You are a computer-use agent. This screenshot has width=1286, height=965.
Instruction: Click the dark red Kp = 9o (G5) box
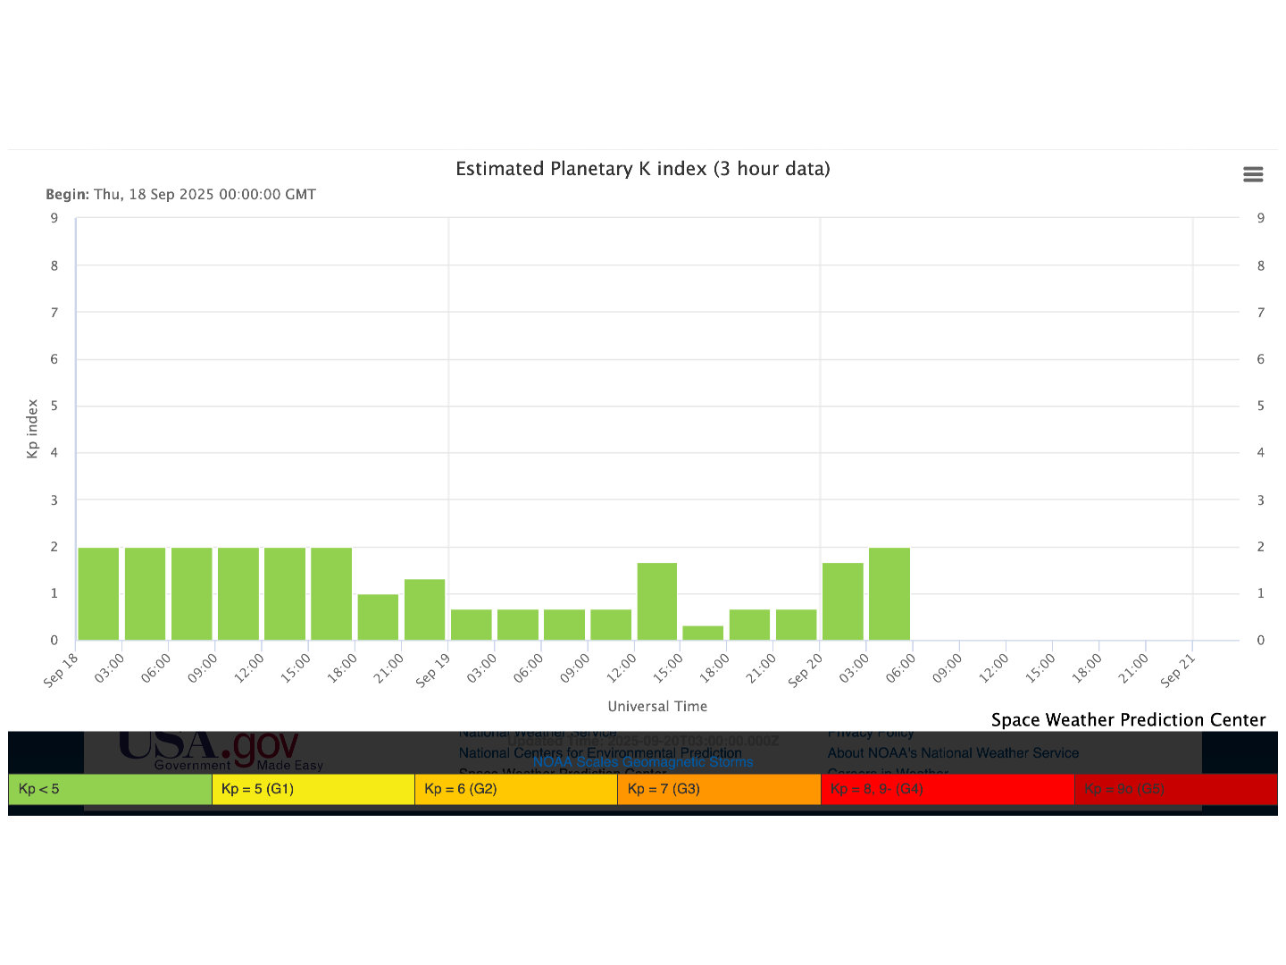click(1175, 789)
